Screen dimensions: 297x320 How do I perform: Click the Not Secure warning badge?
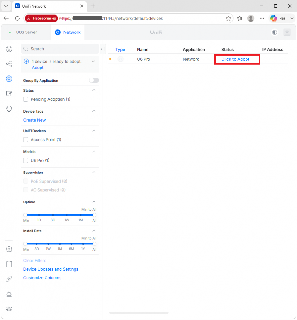coord(41,18)
